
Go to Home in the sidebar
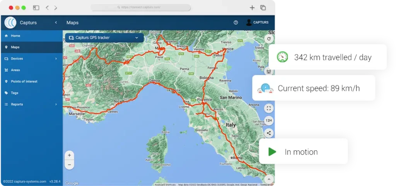32,36
